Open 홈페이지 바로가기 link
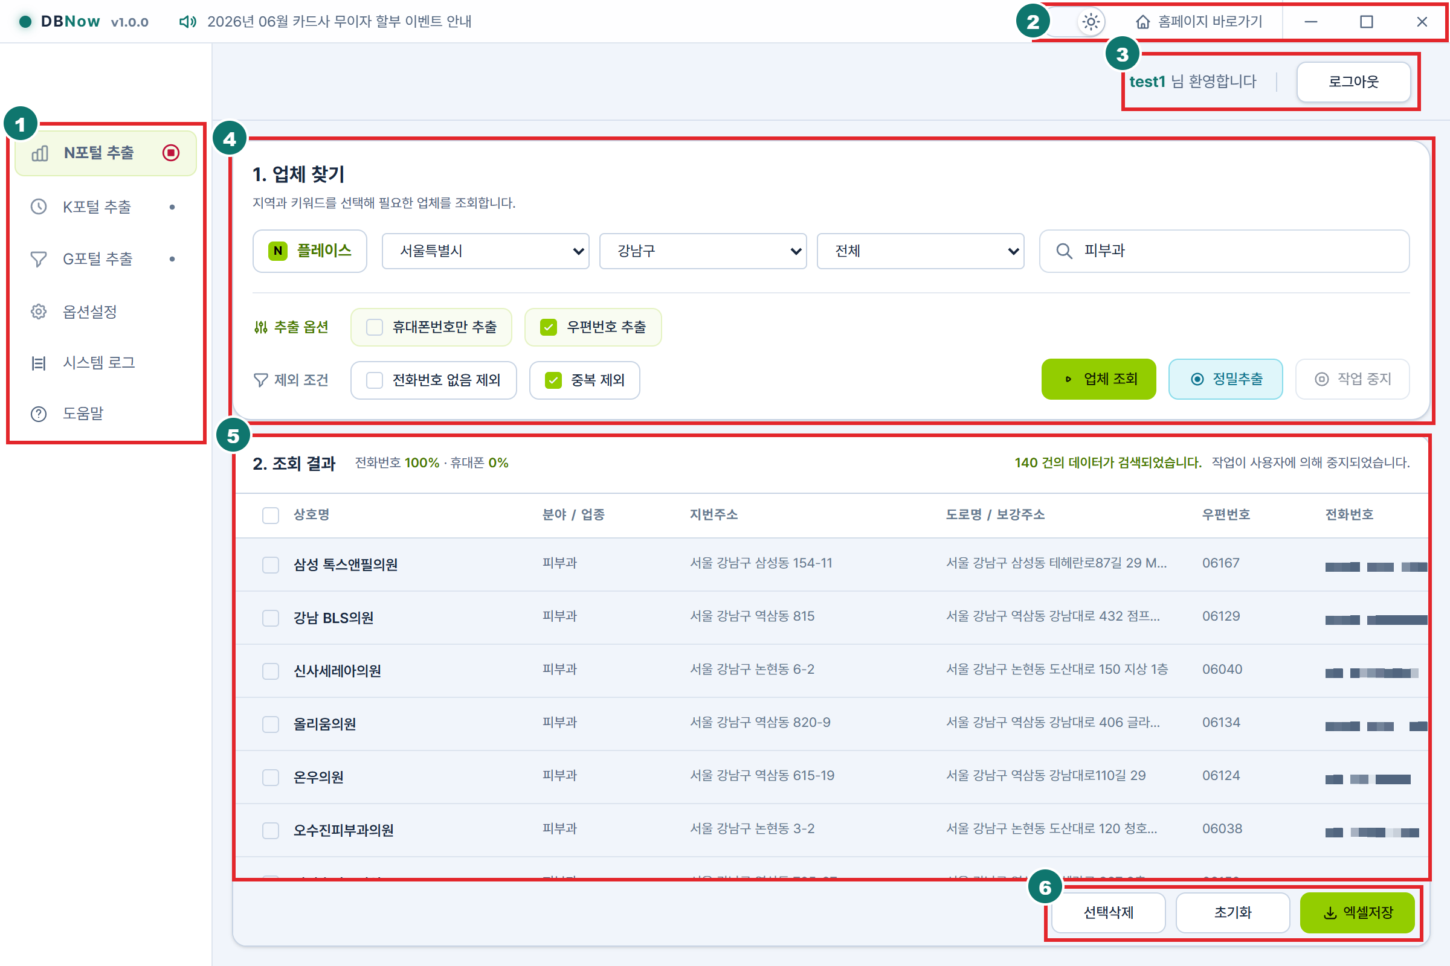Image resolution: width=1450 pixels, height=966 pixels. tap(1199, 22)
